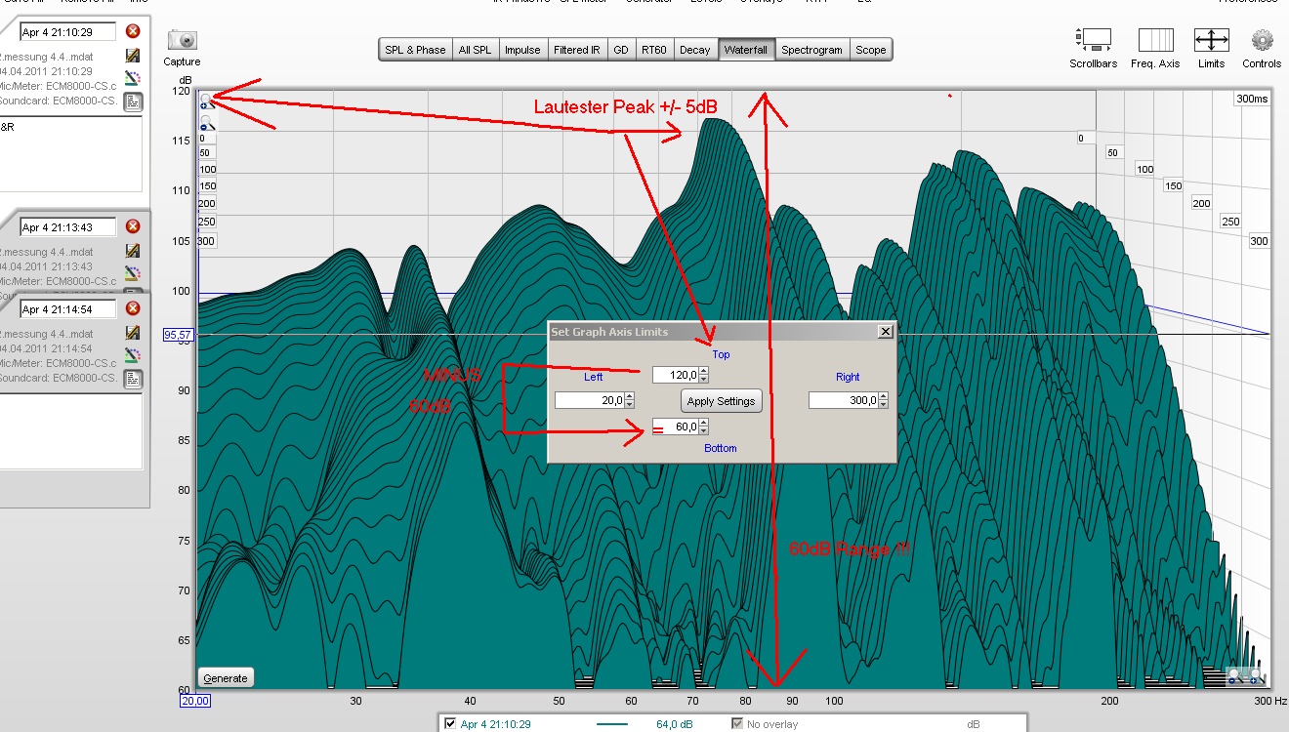
Task: Increase the Left limit with up arrow
Action: pyautogui.click(x=629, y=396)
